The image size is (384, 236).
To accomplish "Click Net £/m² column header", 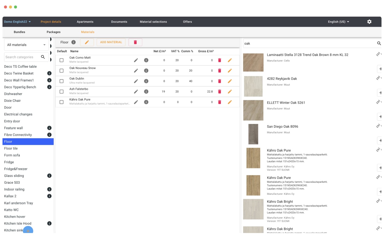I will coord(160,51).
